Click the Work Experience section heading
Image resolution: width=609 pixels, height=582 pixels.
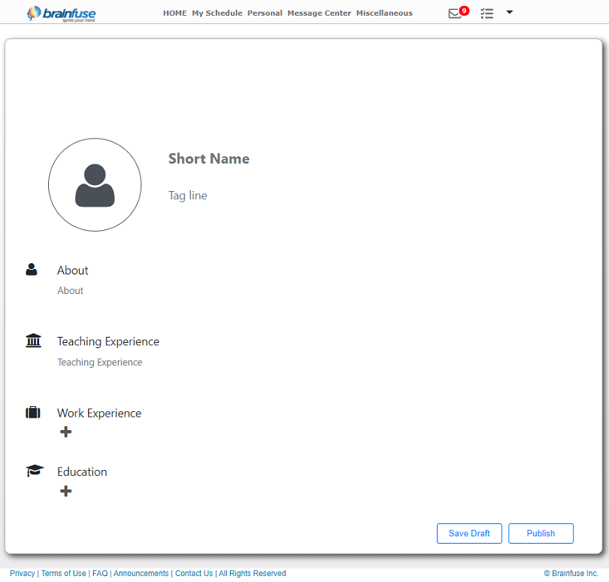(x=99, y=413)
